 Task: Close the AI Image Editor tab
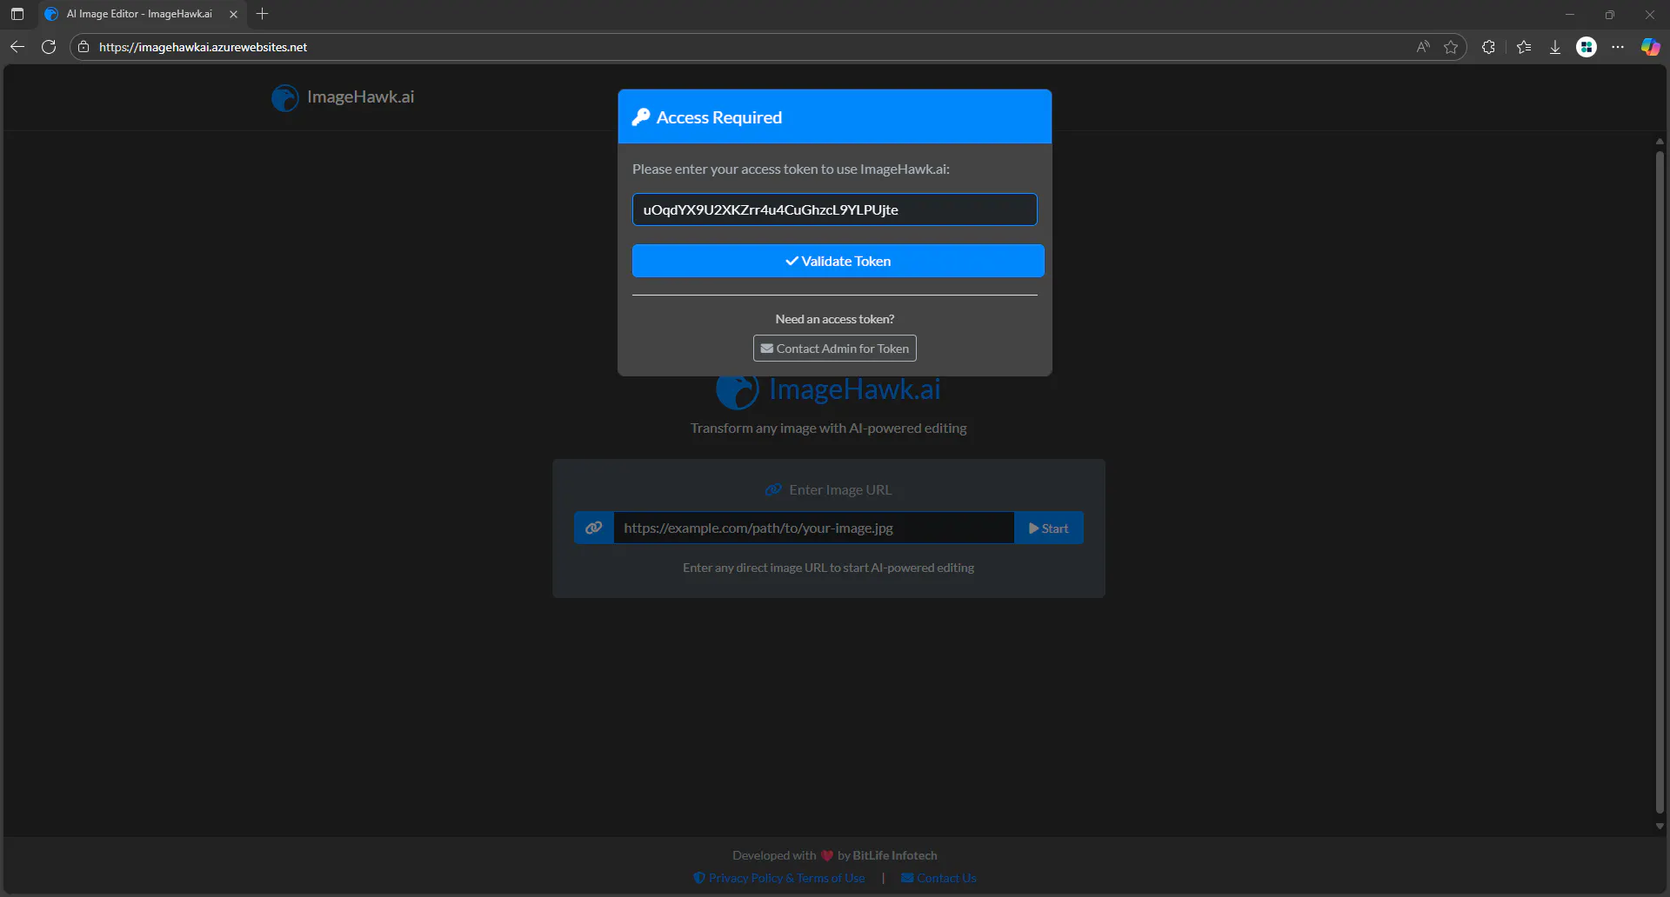point(233,14)
